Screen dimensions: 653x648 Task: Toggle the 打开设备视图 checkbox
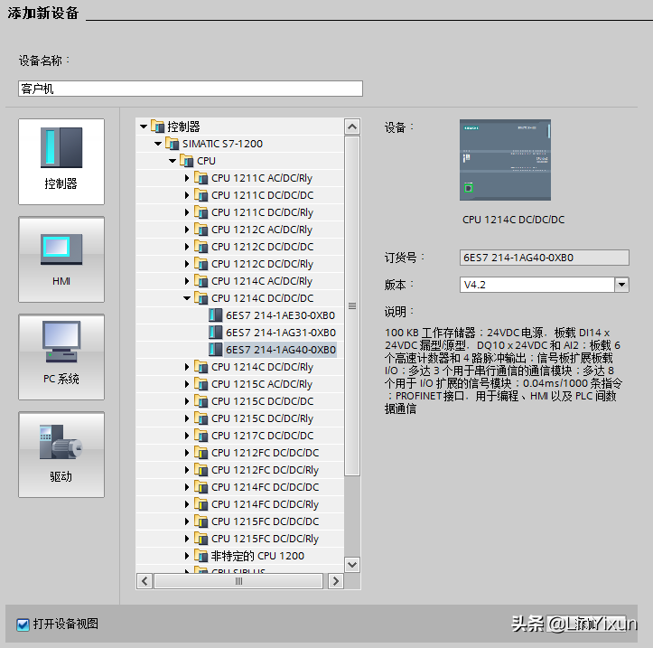[x=23, y=625]
